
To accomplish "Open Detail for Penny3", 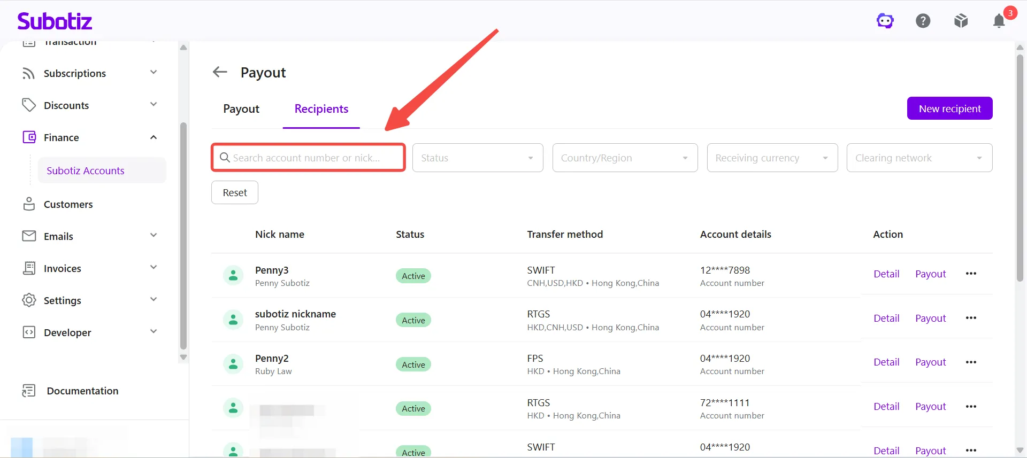I will click(886, 274).
